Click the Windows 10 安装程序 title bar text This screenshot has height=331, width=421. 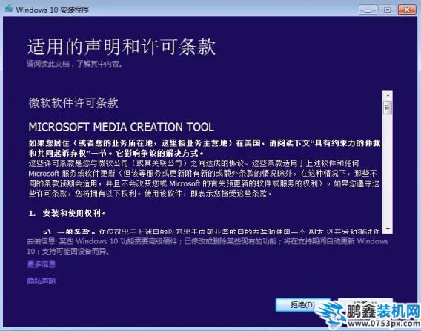click(x=53, y=10)
